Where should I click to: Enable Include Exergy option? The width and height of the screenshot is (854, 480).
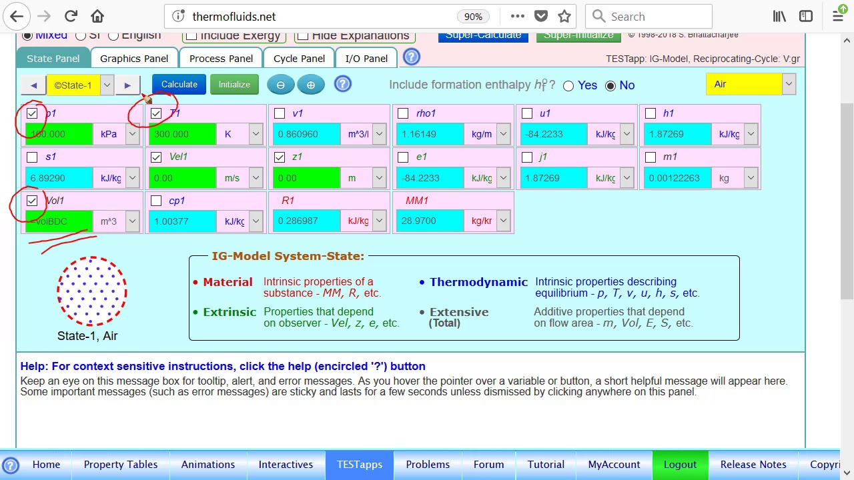pos(191,35)
